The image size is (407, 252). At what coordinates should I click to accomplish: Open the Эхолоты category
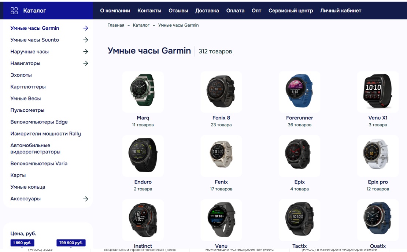click(21, 75)
